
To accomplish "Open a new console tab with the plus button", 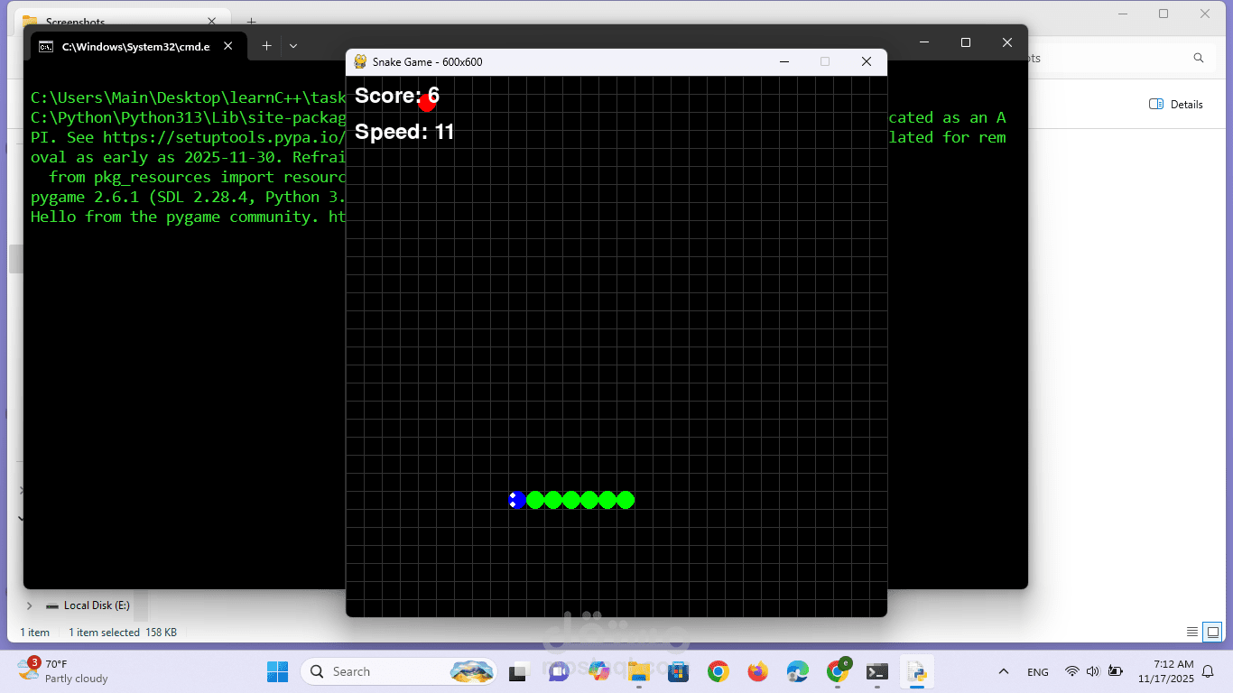I will (x=266, y=45).
